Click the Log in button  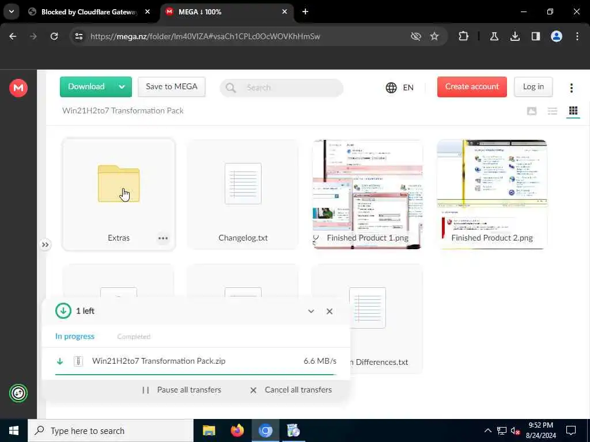point(533,87)
